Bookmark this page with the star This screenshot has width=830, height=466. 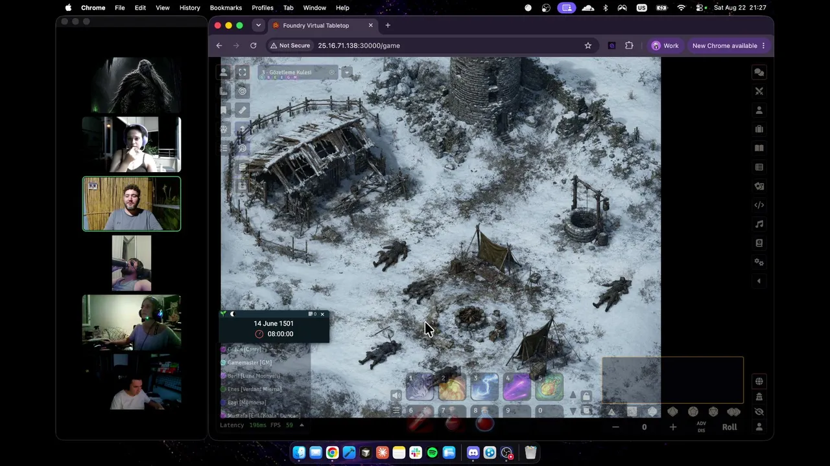pyautogui.click(x=588, y=45)
